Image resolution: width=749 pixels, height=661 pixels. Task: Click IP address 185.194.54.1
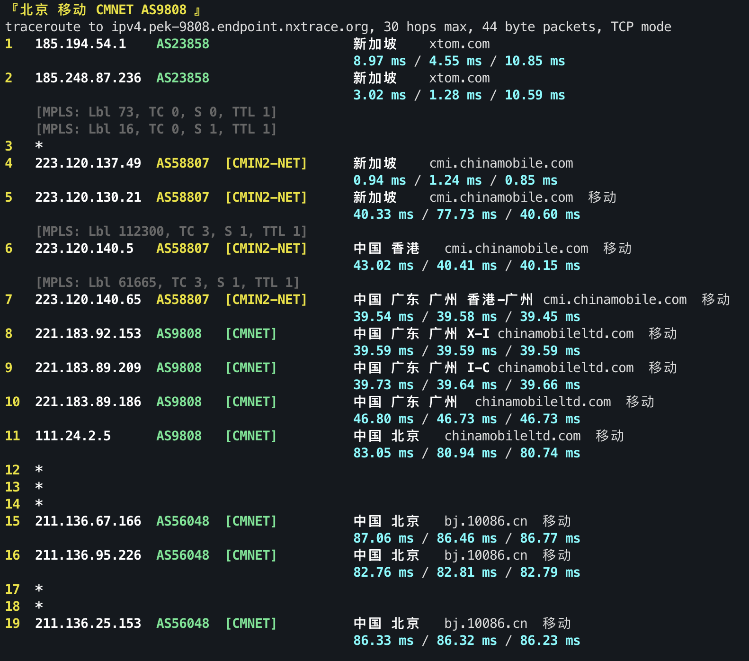(80, 44)
